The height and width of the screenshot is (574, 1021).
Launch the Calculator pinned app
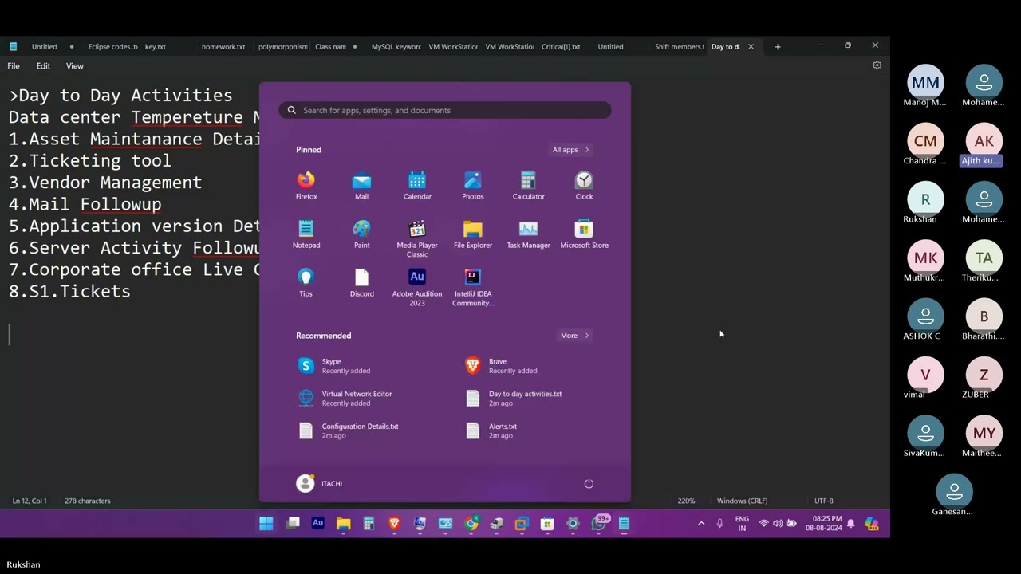pyautogui.click(x=528, y=186)
